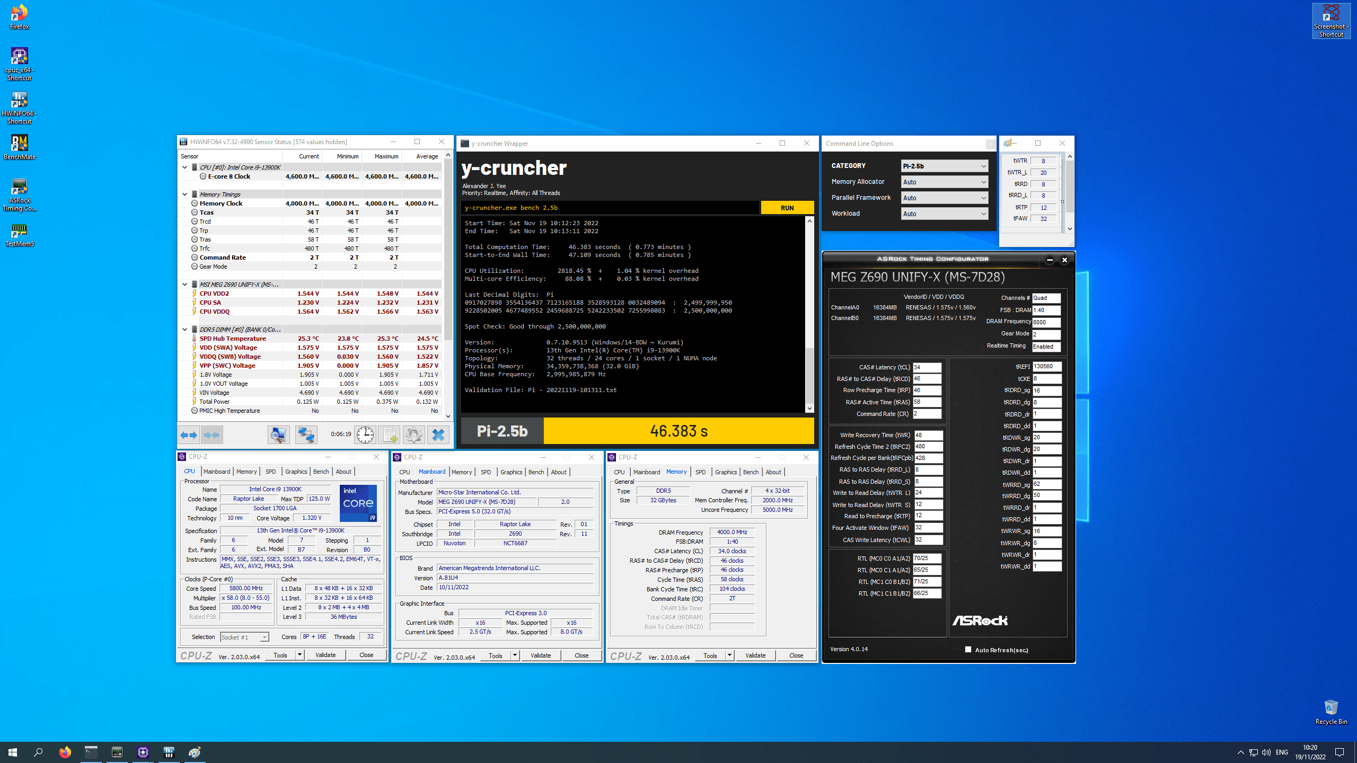Screen dimensions: 1357x763
Task: Collapse CPU [#0] Intel Core i9-13900K group
Action: point(184,167)
